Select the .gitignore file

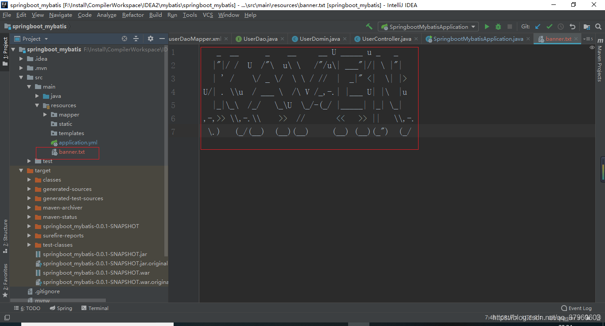(x=47, y=291)
